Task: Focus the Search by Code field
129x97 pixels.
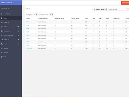Action: [117, 9]
